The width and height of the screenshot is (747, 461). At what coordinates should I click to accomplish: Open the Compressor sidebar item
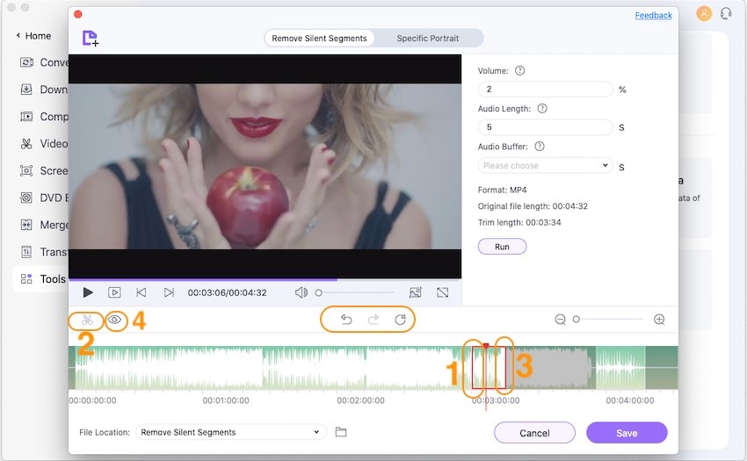click(x=44, y=117)
